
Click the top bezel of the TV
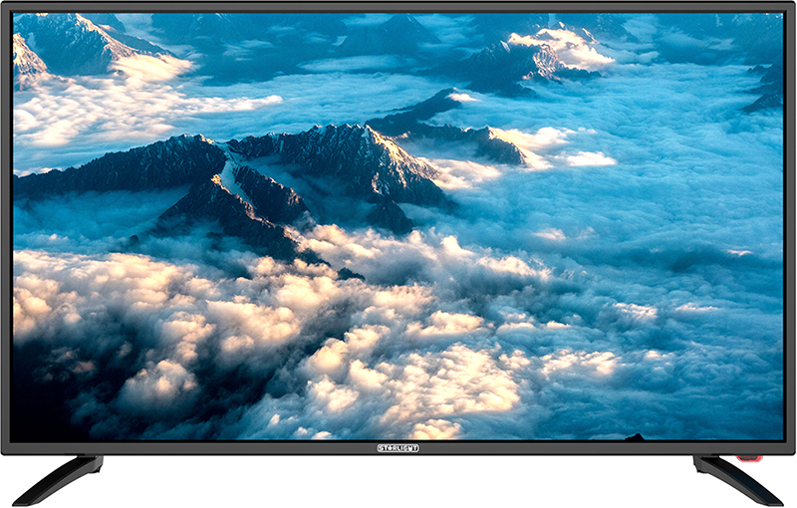(398, 7)
